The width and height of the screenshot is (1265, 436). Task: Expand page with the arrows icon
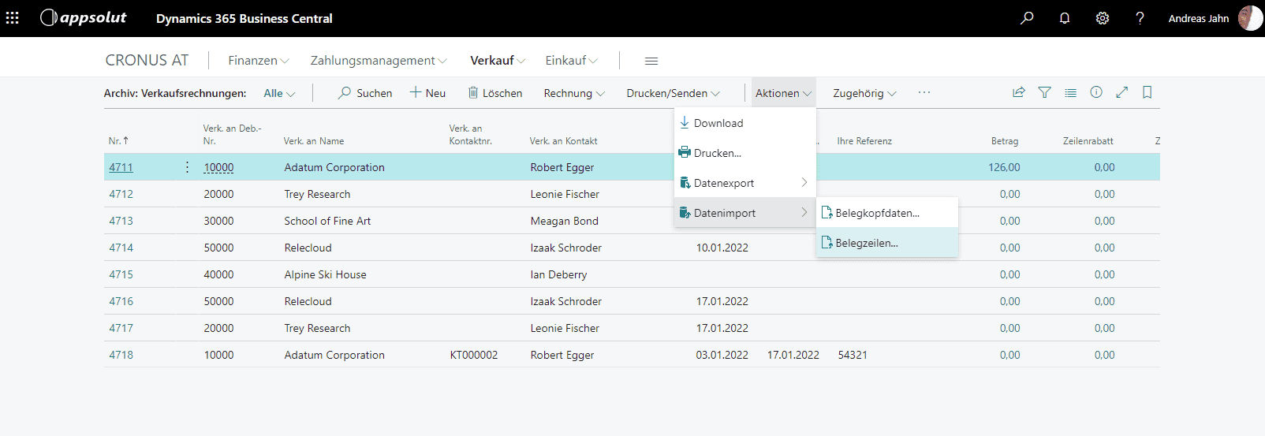pyautogui.click(x=1121, y=92)
